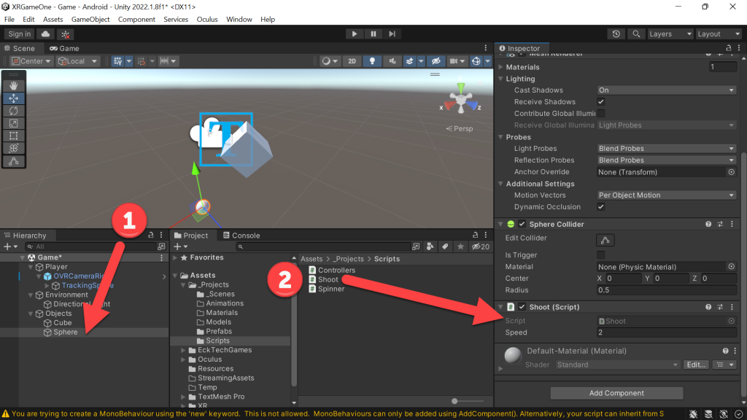
Task: Open the GameObject menu
Action: 90,20
